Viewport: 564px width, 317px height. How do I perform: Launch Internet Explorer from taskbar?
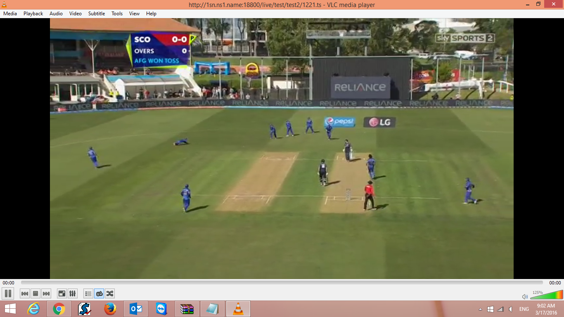click(x=33, y=309)
